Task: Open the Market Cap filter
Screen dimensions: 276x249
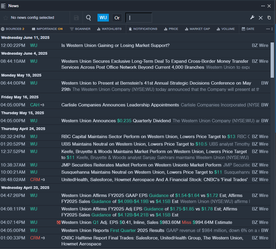Action: [197, 29]
